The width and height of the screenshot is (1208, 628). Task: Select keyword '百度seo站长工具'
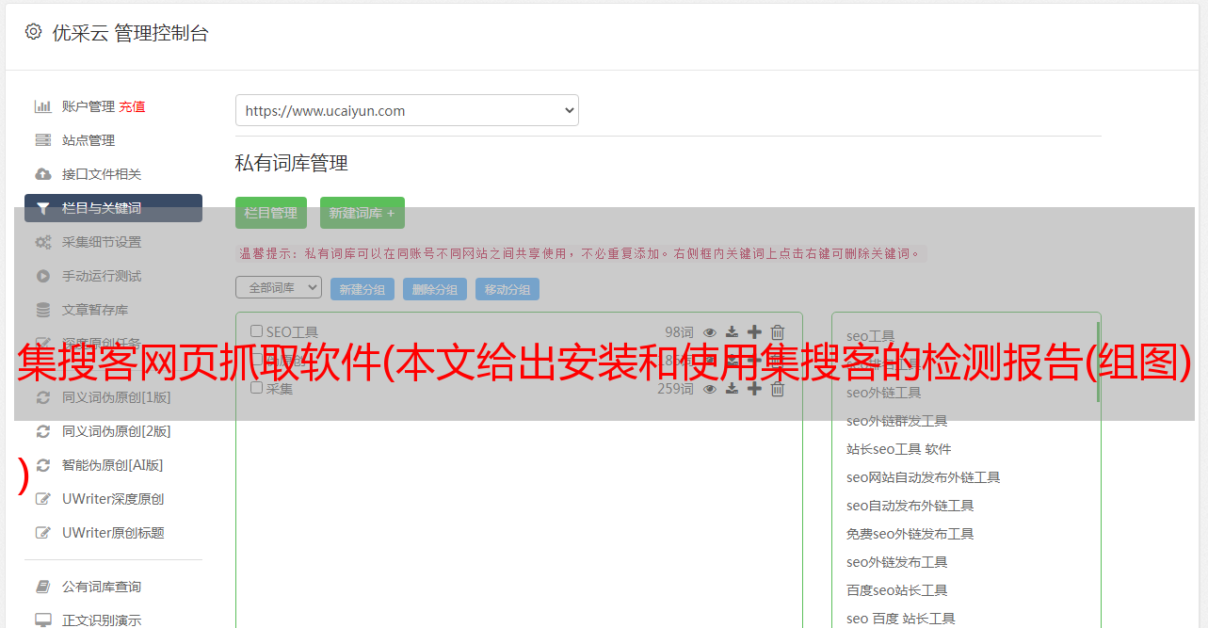[x=896, y=590]
